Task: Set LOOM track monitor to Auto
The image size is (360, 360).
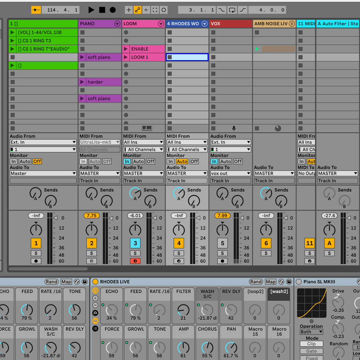Action: (x=138, y=162)
